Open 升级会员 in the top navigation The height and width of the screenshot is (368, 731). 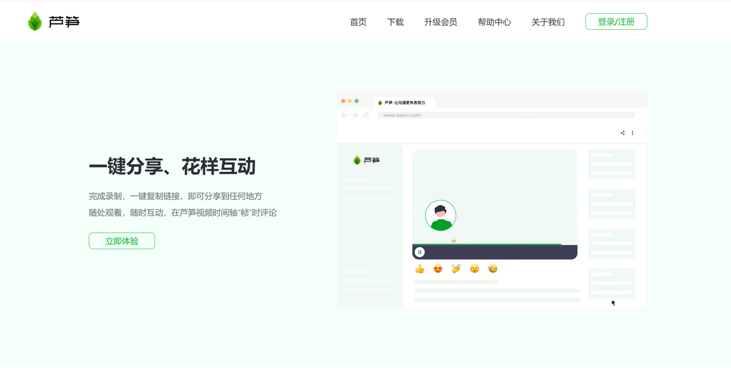pos(440,22)
